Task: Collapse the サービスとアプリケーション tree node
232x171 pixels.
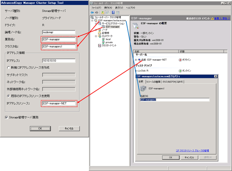Action: click(96, 24)
